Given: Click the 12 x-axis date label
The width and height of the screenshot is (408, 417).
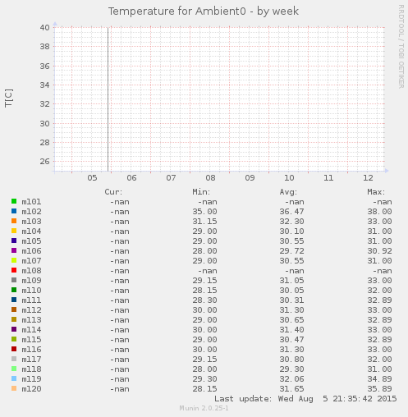Looking at the screenshot, I should click(x=368, y=178).
